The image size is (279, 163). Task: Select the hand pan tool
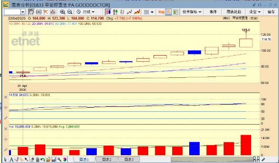(31, 12)
